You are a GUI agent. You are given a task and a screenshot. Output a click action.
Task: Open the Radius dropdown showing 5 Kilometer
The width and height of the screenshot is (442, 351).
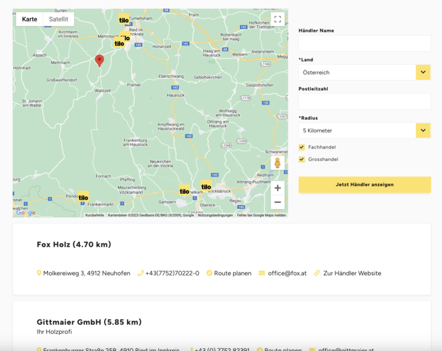pos(365,130)
